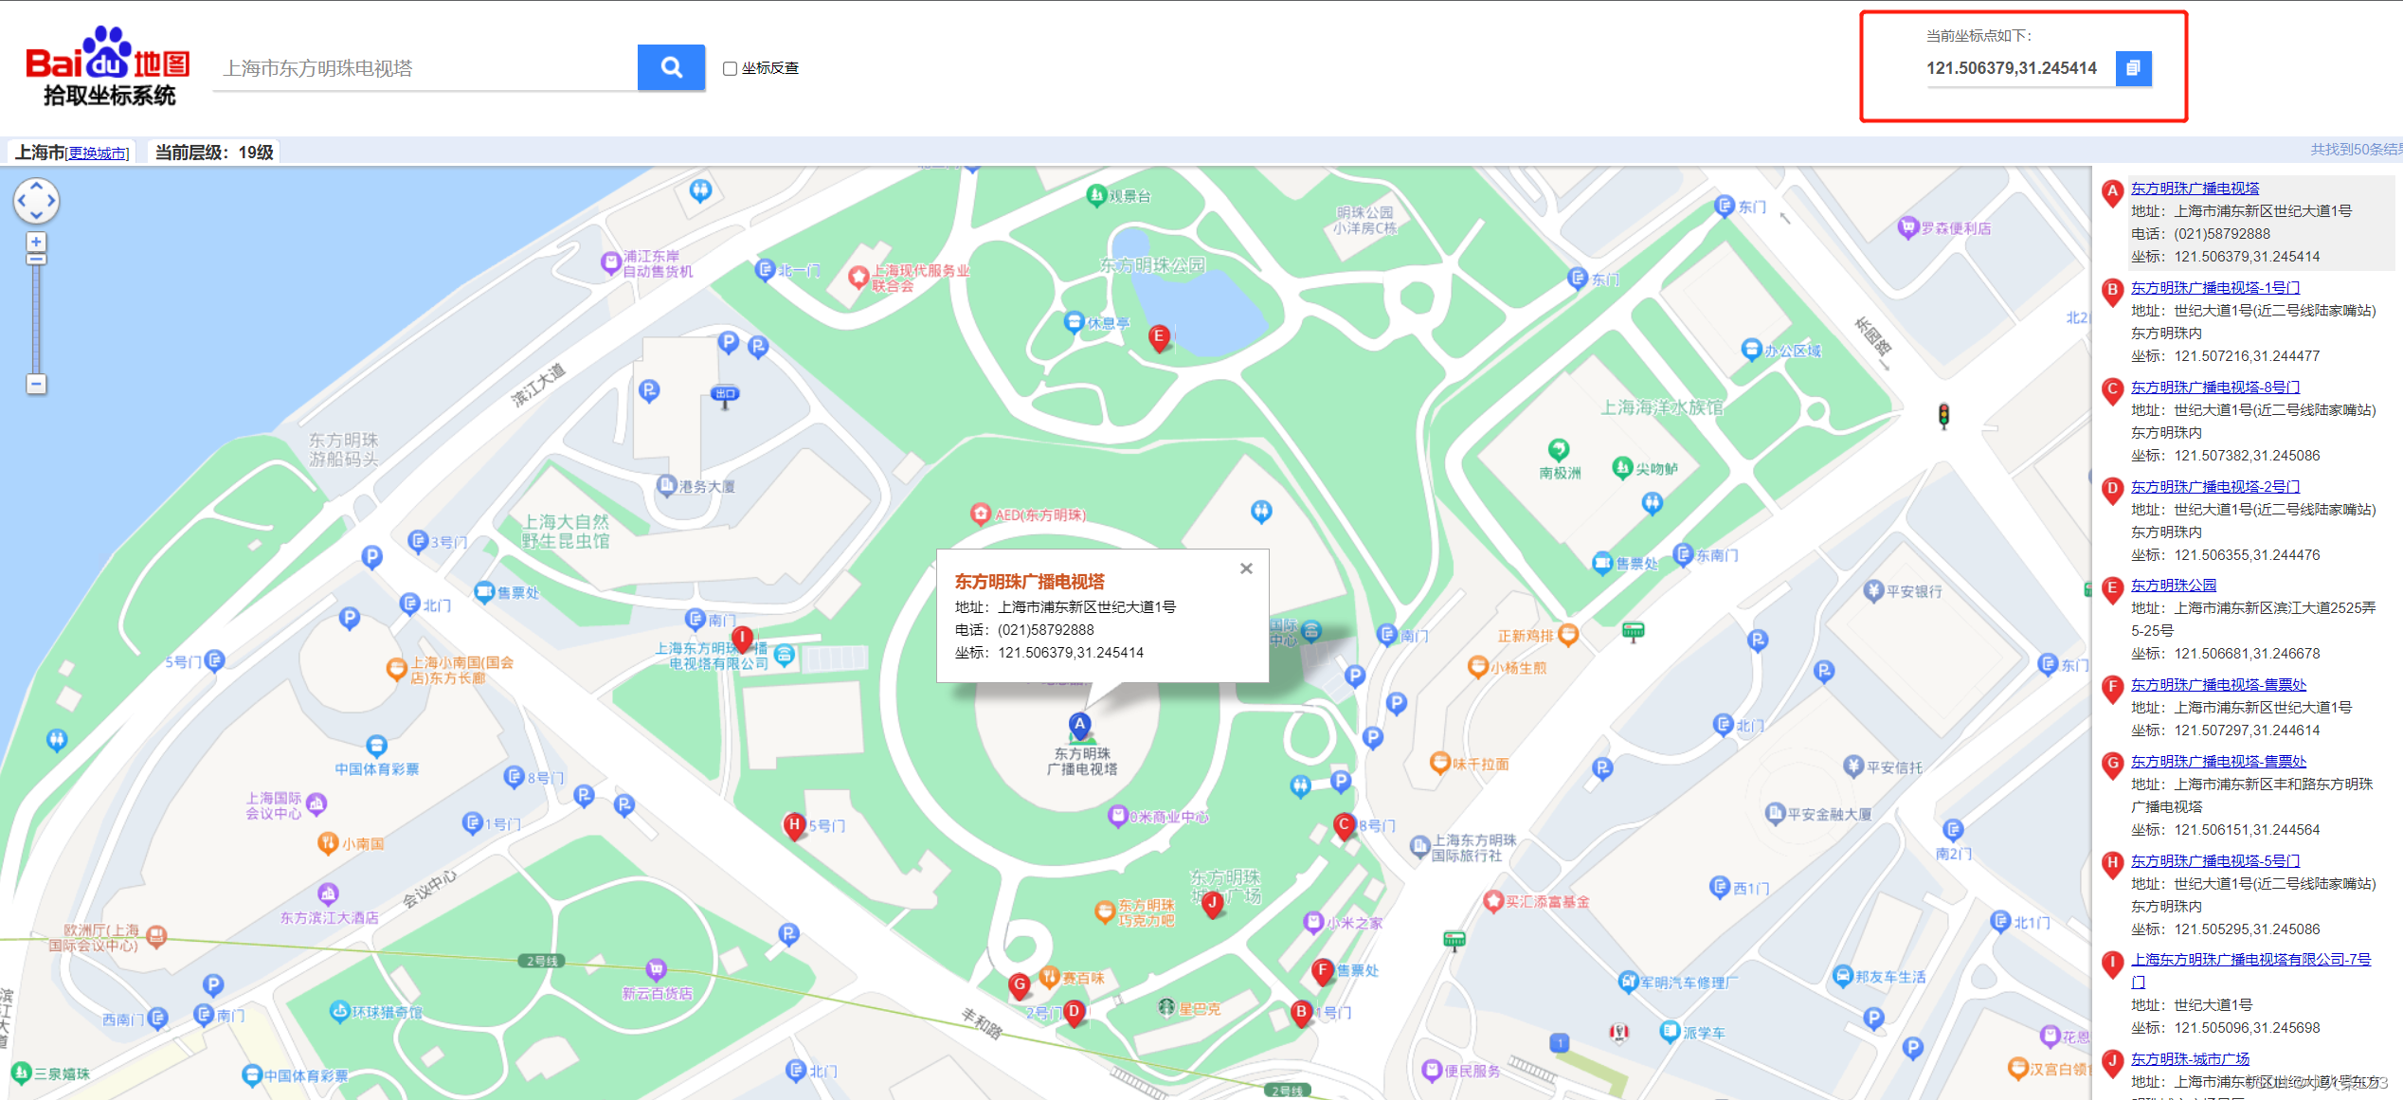
Task: Click the search input field
Action: pos(425,68)
